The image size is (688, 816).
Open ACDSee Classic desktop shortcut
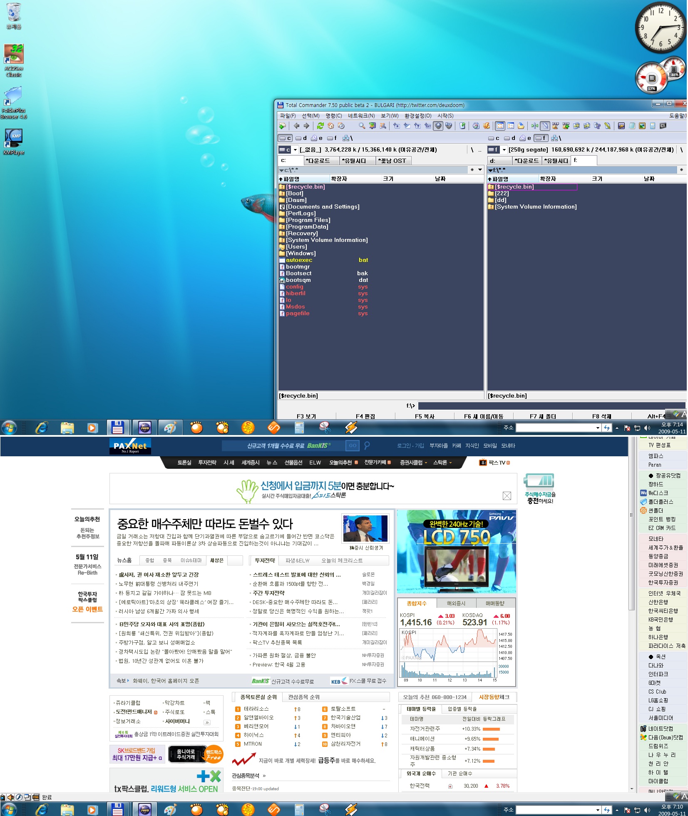[14, 56]
